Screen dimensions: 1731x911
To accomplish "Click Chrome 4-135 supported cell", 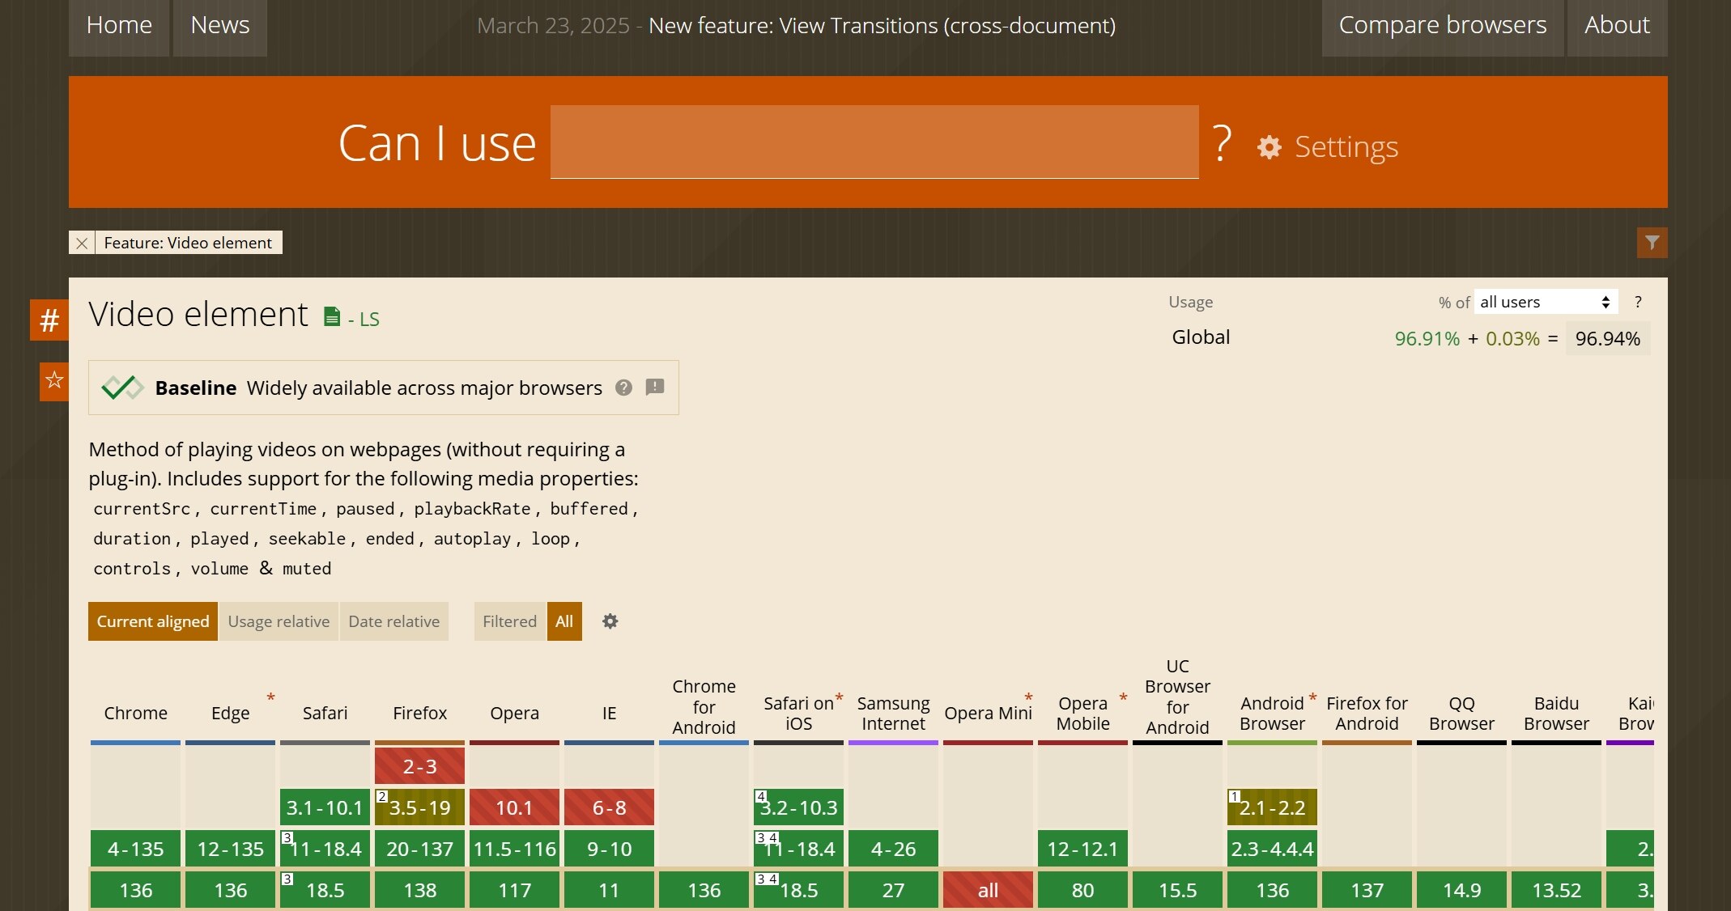I will click(136, 849).
